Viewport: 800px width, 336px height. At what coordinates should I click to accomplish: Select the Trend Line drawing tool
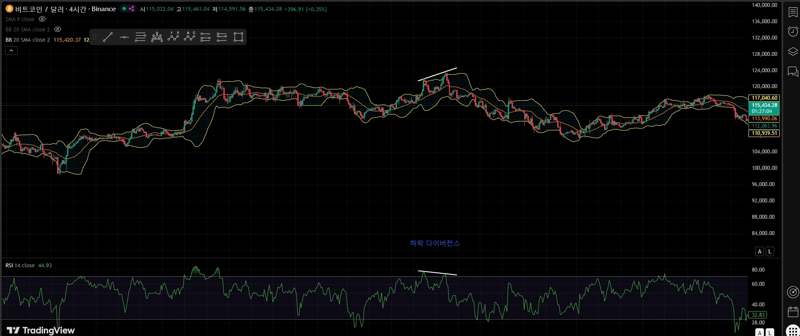108,37
